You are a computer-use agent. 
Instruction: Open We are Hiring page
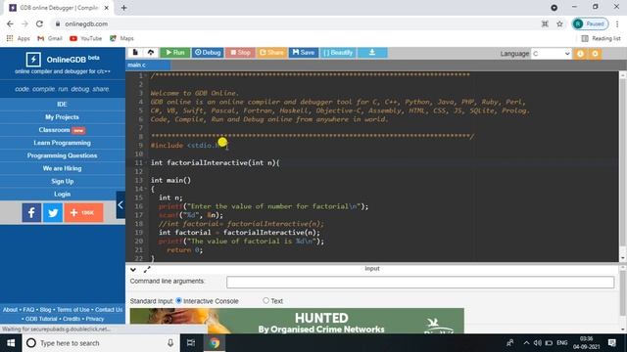[x=62, y=168]
